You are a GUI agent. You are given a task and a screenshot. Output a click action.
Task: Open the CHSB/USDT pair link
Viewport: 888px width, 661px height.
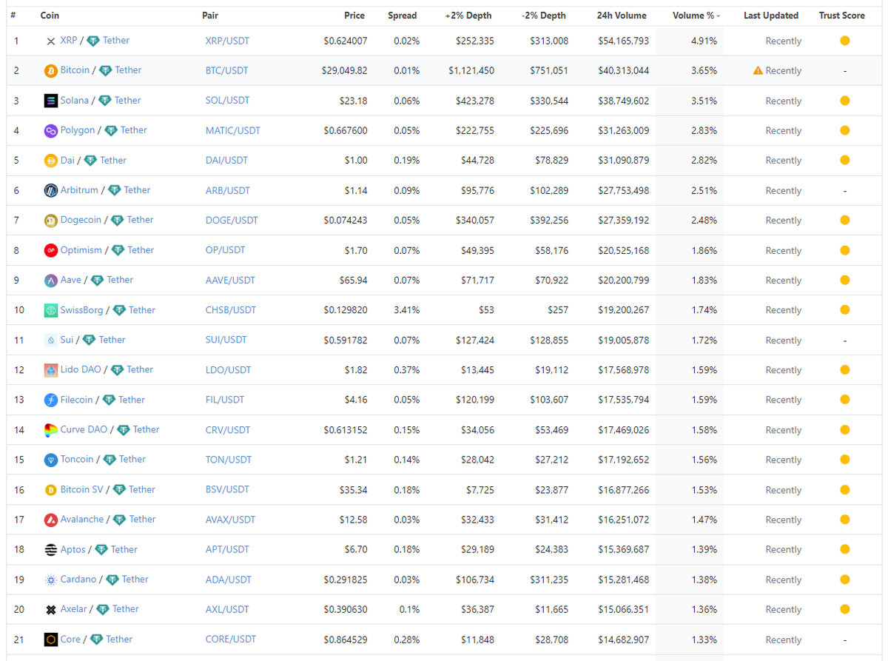[x=230, y=310]
